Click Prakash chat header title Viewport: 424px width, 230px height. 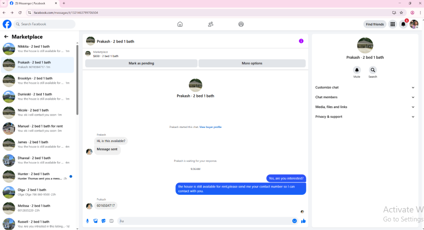click(x=116, y=41)
